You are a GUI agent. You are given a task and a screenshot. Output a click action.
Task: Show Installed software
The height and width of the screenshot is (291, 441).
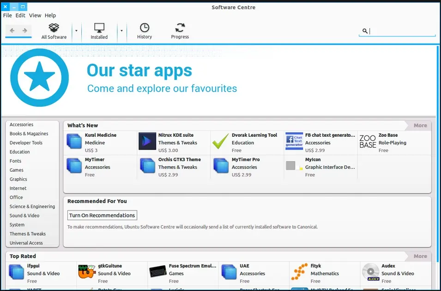pos(99,31)
